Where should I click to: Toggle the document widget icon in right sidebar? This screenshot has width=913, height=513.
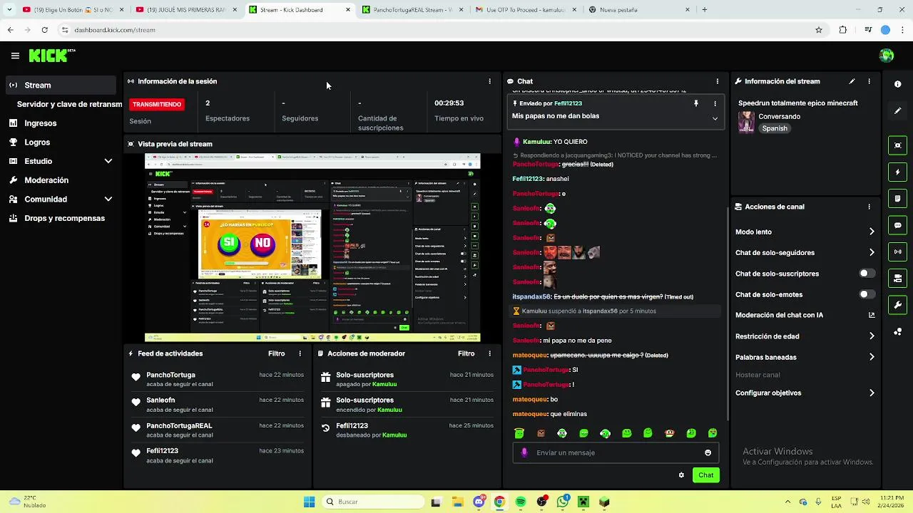tap(897, 198)
